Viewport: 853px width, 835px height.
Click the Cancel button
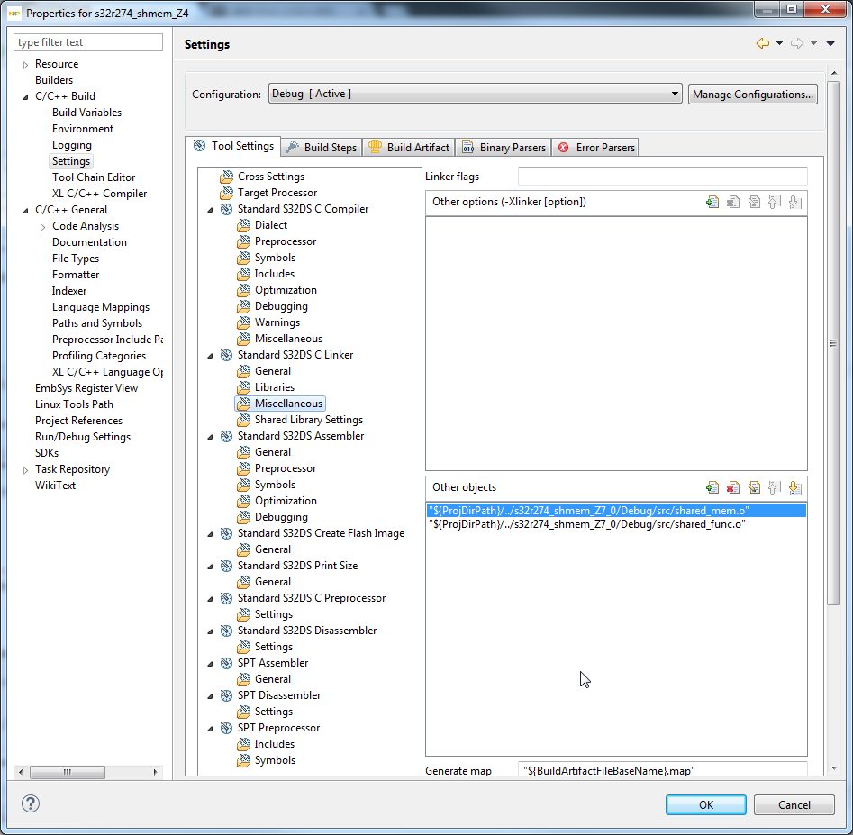[794, 804]
